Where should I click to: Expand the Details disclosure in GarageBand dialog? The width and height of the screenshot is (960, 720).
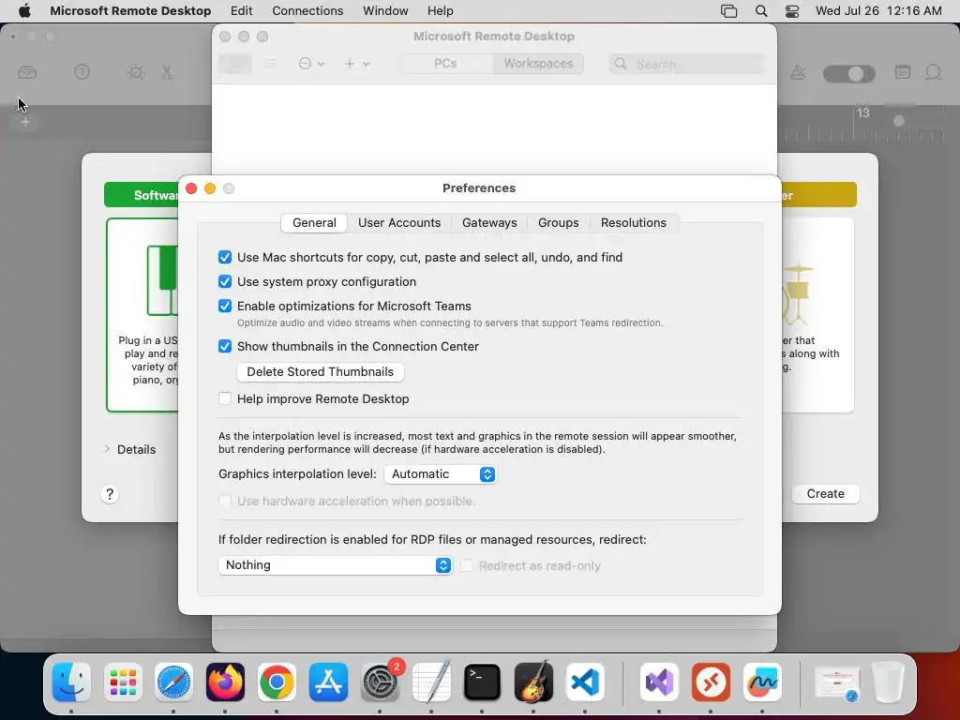point(108,449)
